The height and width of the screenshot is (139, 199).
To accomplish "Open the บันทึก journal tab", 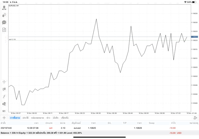I will (56, 118).
